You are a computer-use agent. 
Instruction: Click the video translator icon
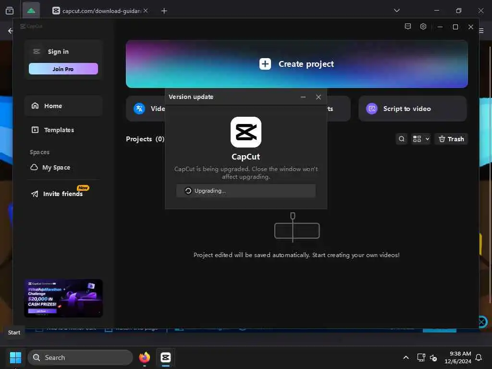139,109
